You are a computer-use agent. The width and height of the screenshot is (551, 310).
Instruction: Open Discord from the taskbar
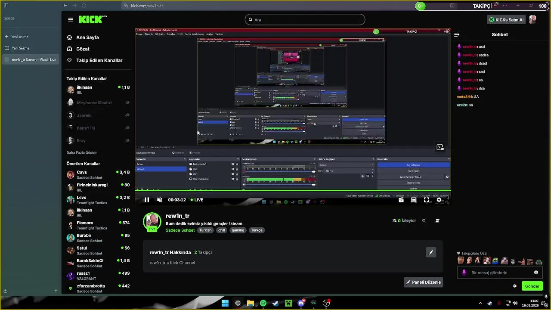click(301, 303)
